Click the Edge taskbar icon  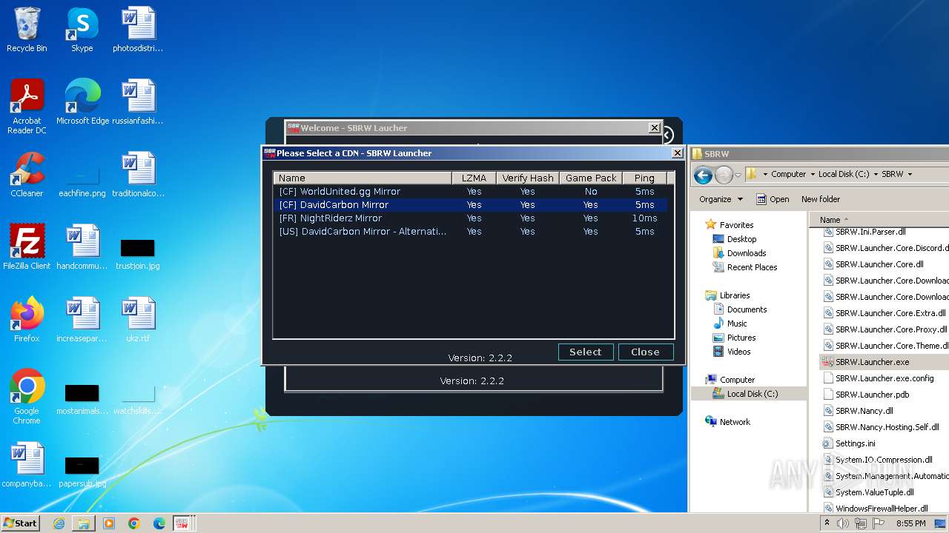point(159,523)
